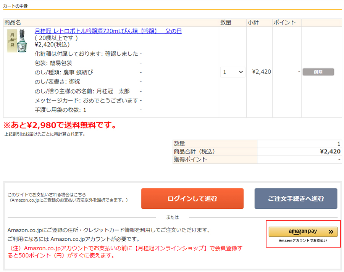Click the bold ¥2,420 total amount
This screenshot has width=344, height=272.
tap(330, 151)
